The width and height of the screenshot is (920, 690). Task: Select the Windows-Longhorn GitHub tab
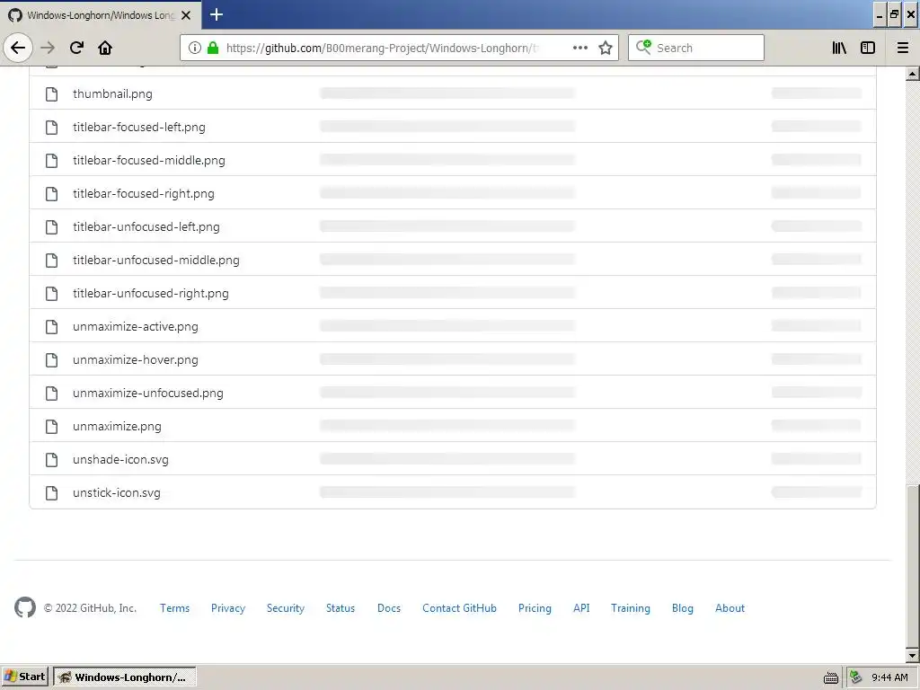(101, 15)
